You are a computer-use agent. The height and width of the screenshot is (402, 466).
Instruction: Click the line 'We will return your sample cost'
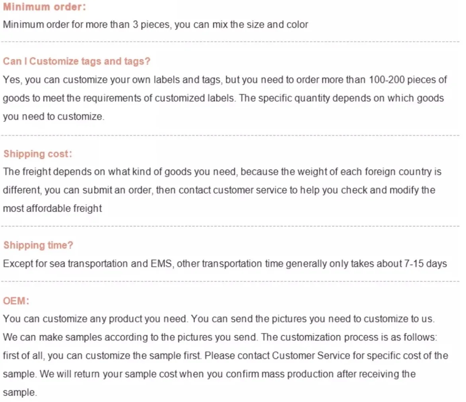coord(228,374)
